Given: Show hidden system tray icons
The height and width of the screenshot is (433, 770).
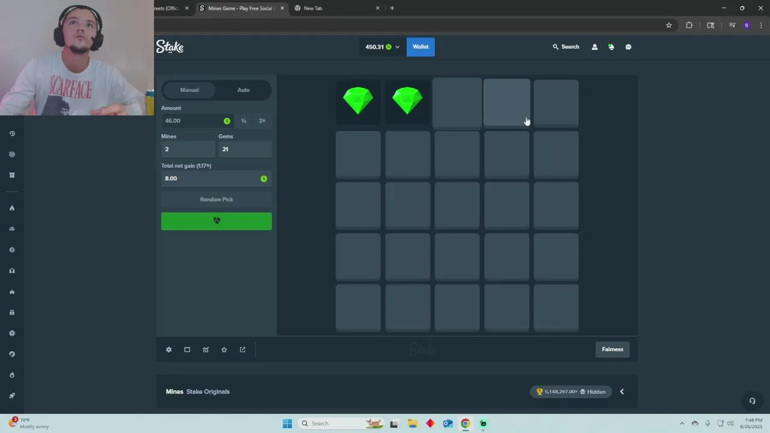Looking at the screenshot, I should (682, 423).
